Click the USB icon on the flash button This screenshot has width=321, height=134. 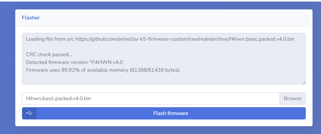tap(29, 113)
